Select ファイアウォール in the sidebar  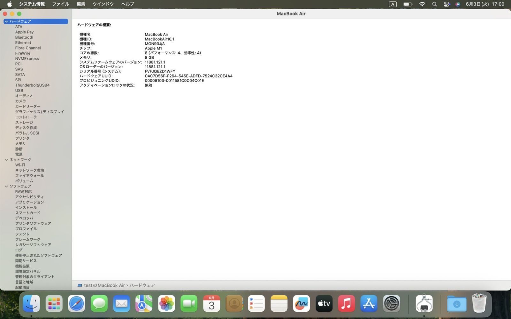click(30, 176)
